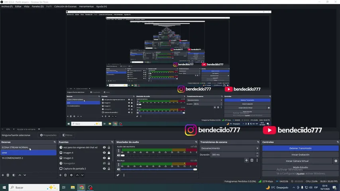The height and width of the screenshot is (191, 340).
Task: Adjust the Mic/Aux volume slider
Action: point(159,170)
